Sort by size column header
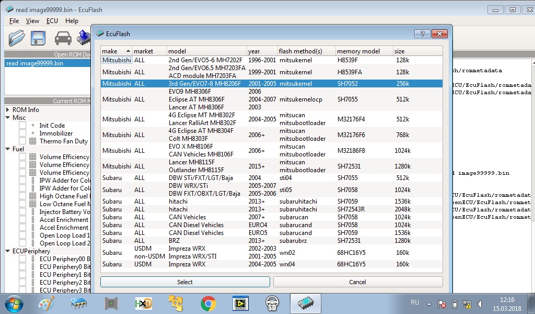The image size is (535, 314). pyautogui.click(x=417, y=51)
